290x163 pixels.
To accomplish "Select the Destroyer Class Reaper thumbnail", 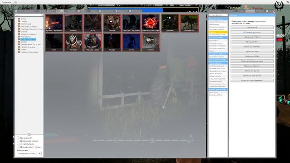I will [131, 23].
